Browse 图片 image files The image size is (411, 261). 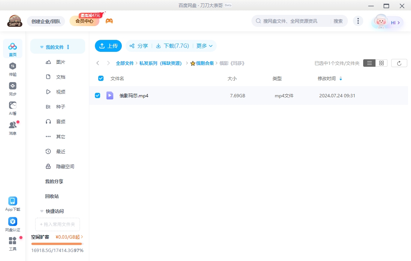[61, 62]
